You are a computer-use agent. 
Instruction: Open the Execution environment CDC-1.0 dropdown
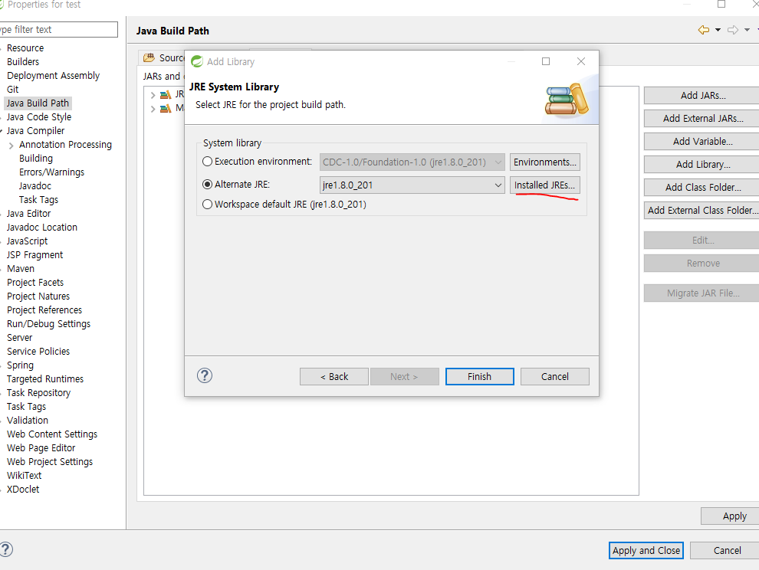coord(412,162)
